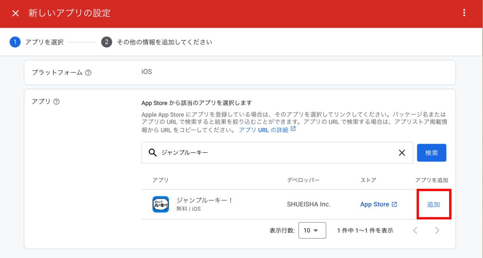This screenshot has height=258, width=483.
Task: Select step 1 アプリを選択
Action: click(37, 42)
